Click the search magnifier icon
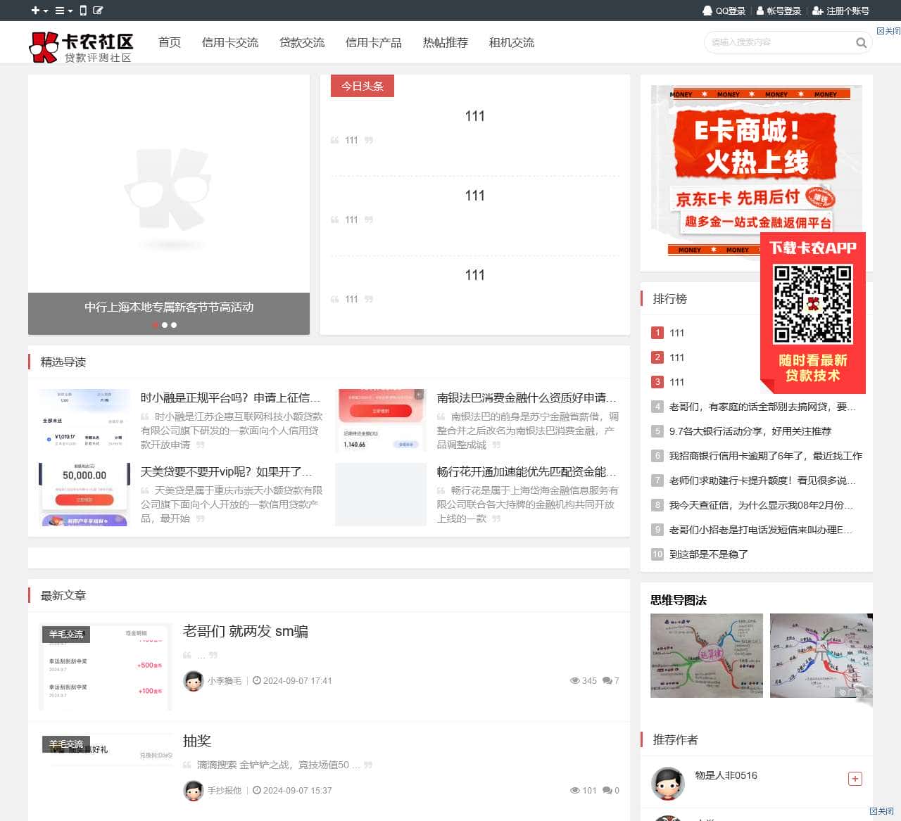 861,43
